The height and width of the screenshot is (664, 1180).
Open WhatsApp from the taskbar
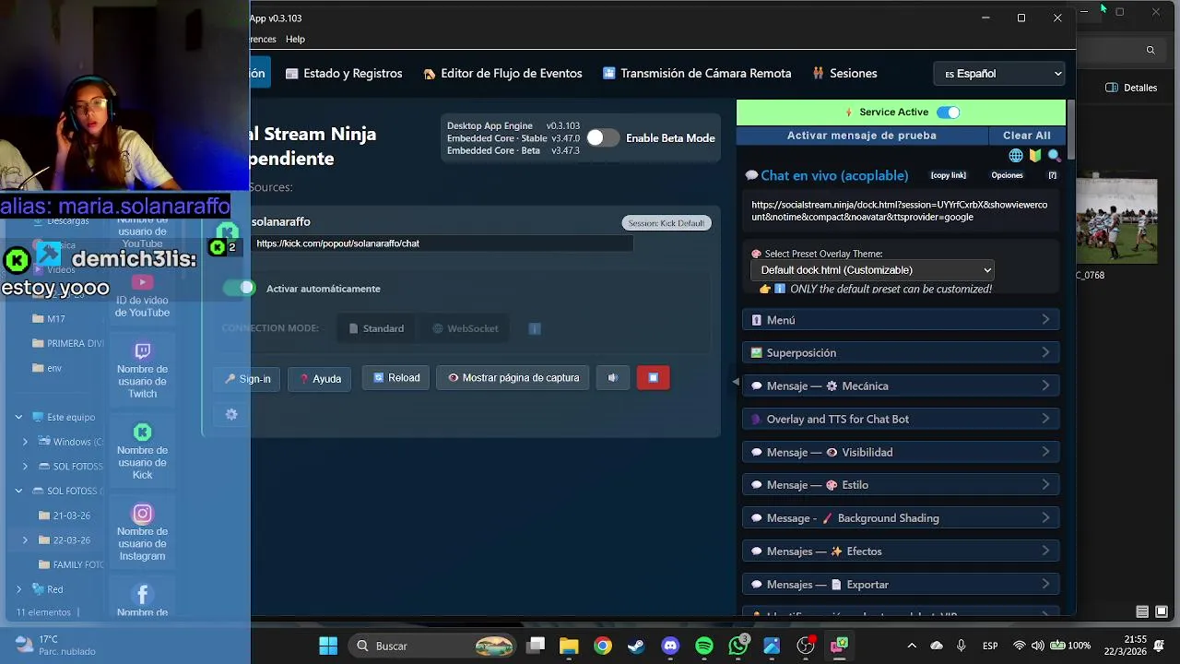(x=737, y=646)
